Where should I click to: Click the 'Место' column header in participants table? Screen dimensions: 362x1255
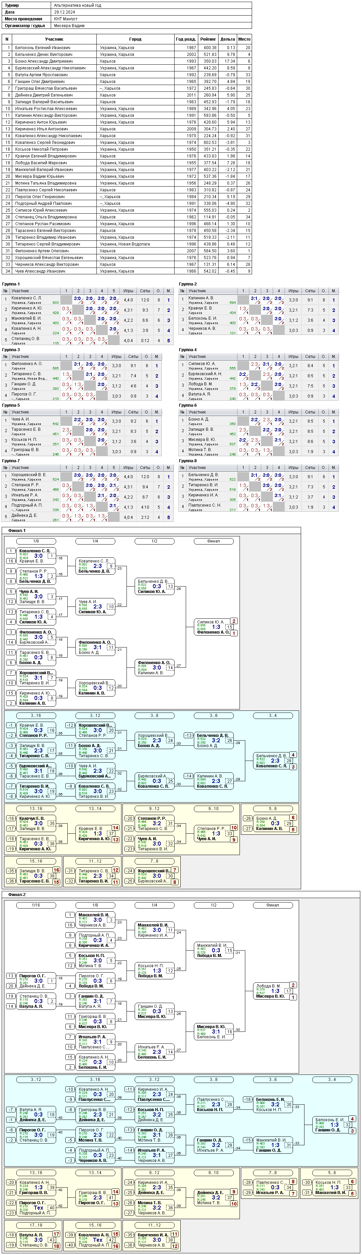(x=244, y=39)
